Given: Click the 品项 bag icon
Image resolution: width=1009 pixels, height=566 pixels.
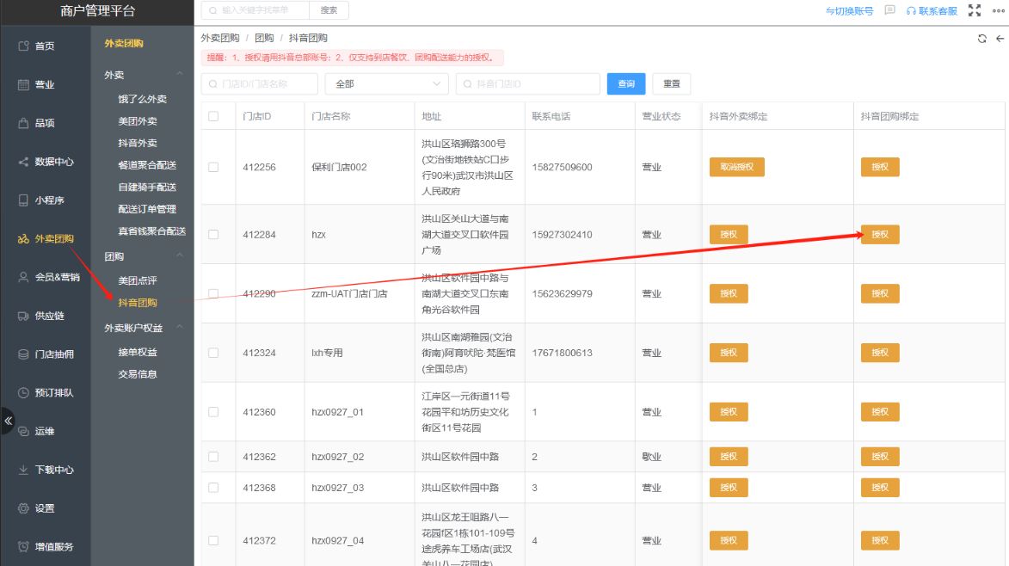Looking at the screenshot, I should pyautogui.click(x=24, y=123).
